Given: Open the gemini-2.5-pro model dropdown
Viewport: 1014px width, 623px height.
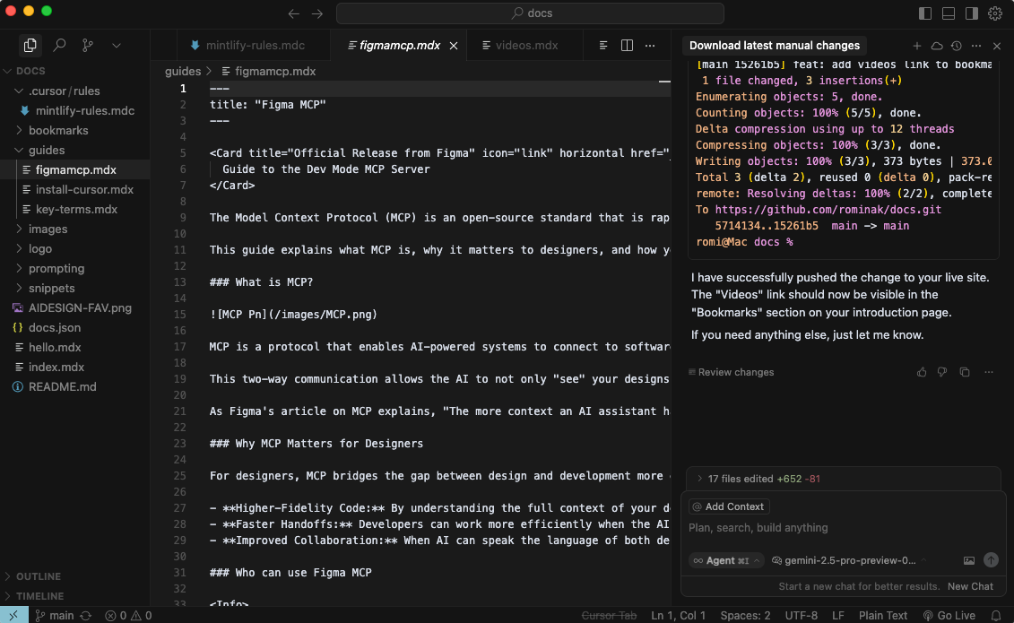Looking at the screenshot, I should tap(848, 560).
